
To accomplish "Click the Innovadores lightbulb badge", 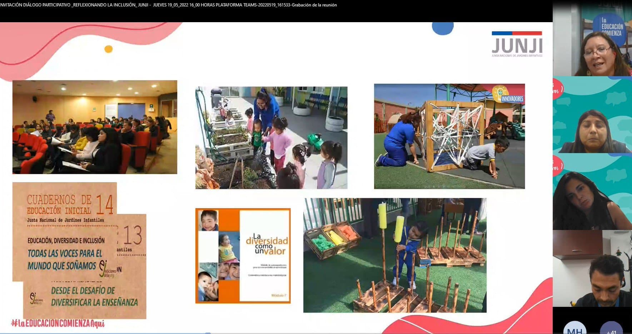I will tap(508, 94).
